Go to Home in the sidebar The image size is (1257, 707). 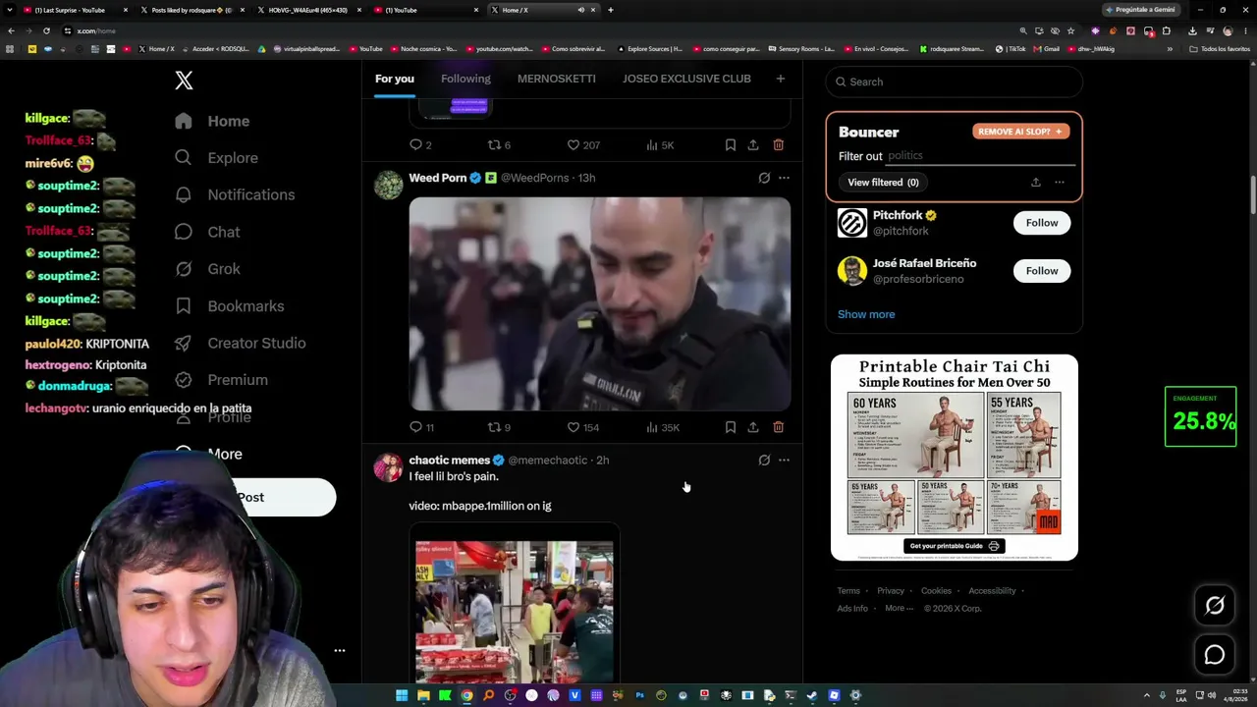[212, 121]
